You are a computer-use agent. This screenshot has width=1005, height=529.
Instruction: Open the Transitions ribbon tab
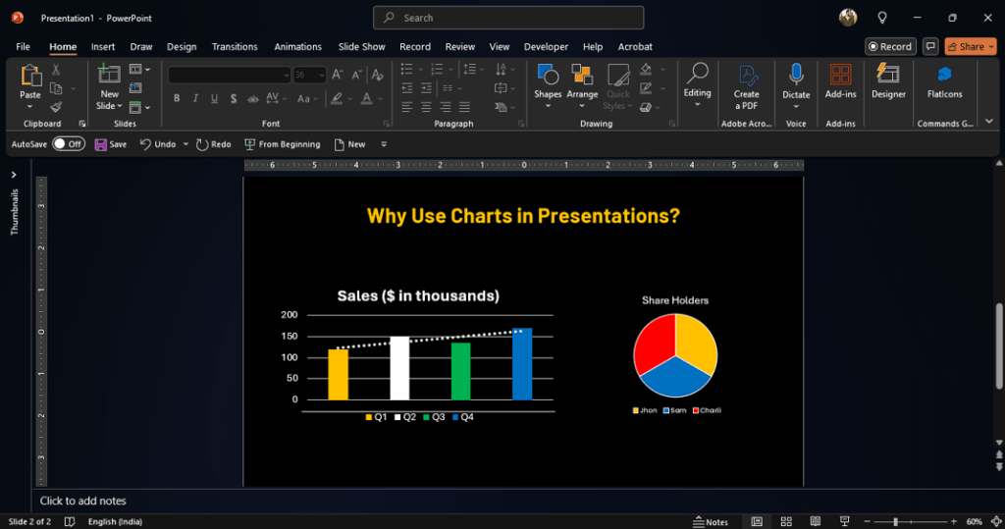[235, 46]
